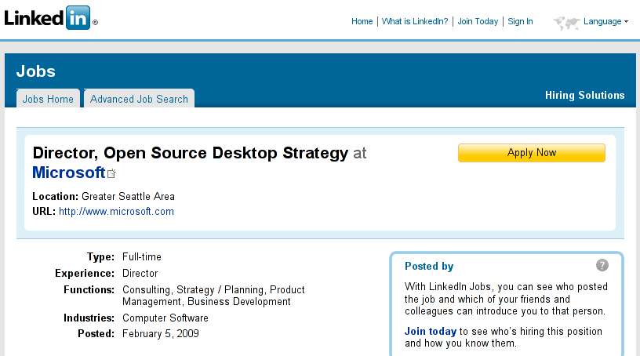Viewport: 640px width, 356px height.
Task: Click the world map language icon
Action: point(566,23)
